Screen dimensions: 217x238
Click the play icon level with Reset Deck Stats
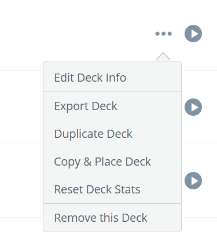click(x=193, y=181)
